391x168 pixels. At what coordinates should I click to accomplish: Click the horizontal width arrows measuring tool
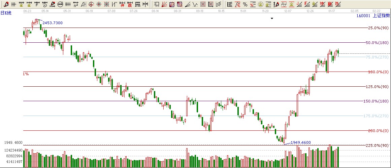point(145,4)
